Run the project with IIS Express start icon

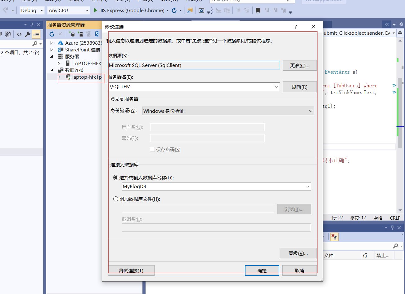pyautogui.click(x=95, y=10)
